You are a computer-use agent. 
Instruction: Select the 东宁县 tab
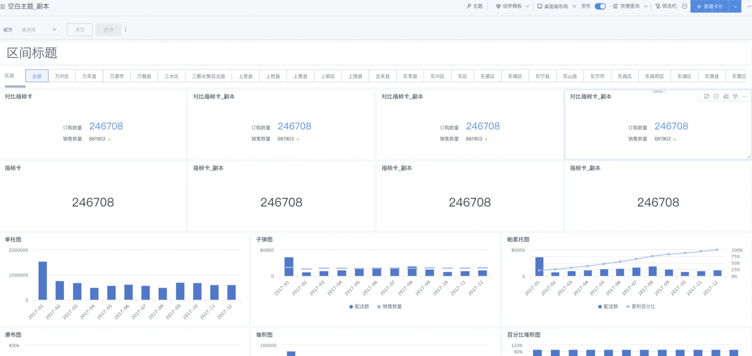[x=542, y=76]
